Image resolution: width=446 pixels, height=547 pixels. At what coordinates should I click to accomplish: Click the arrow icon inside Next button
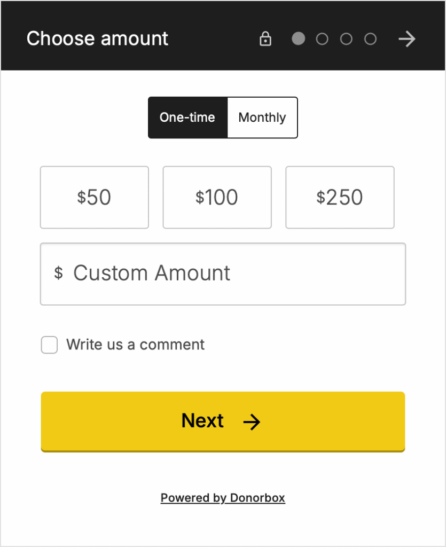[252, 422]
